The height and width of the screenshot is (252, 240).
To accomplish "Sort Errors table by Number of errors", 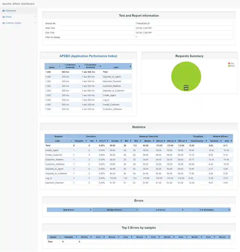I will (x=116, y=210).
